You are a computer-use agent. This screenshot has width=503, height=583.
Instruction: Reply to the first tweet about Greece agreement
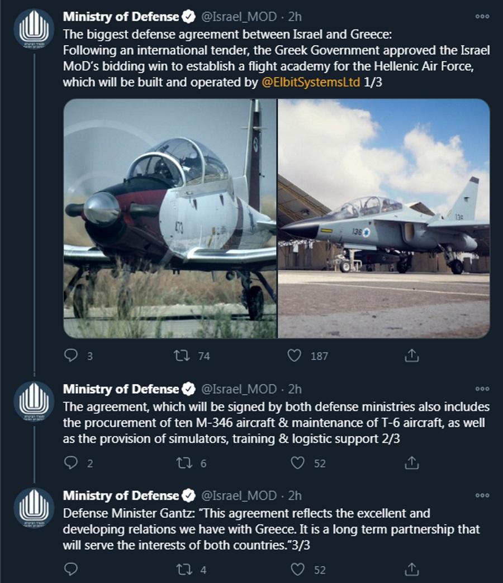pos(70,355)
